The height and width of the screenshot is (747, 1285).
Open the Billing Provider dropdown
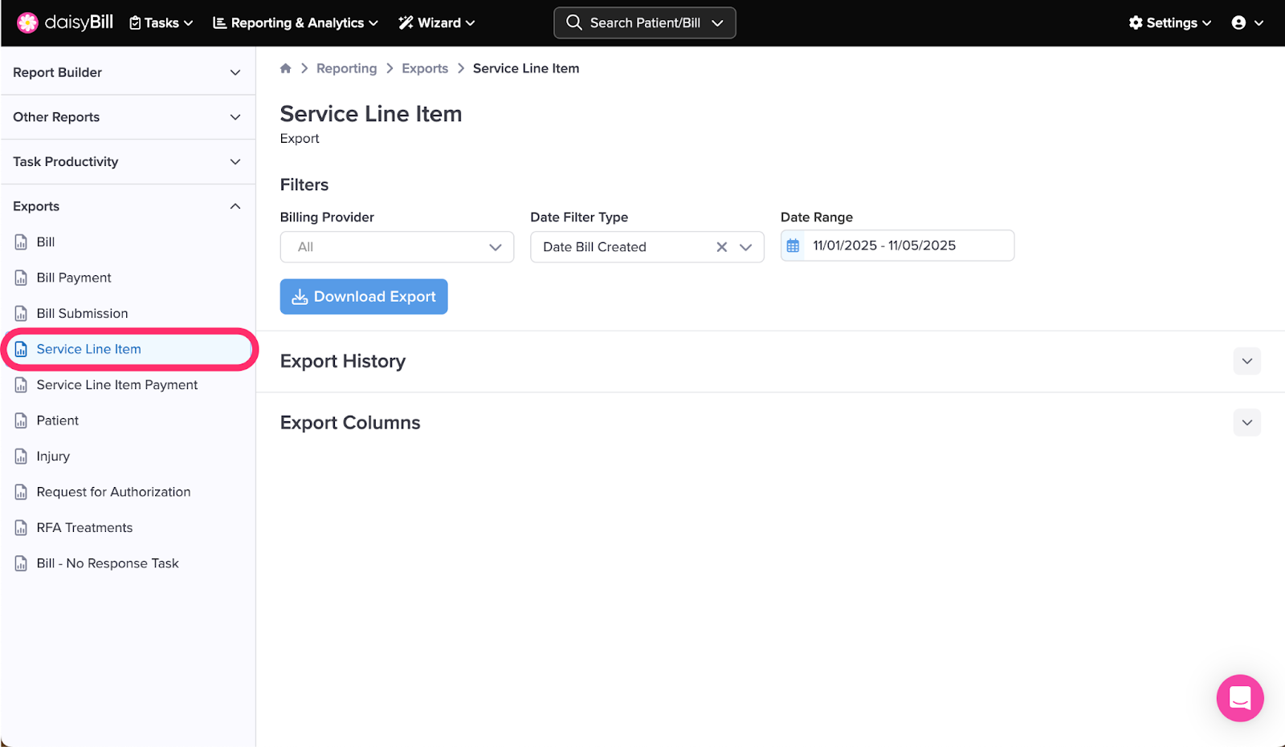tap(397, 247)
